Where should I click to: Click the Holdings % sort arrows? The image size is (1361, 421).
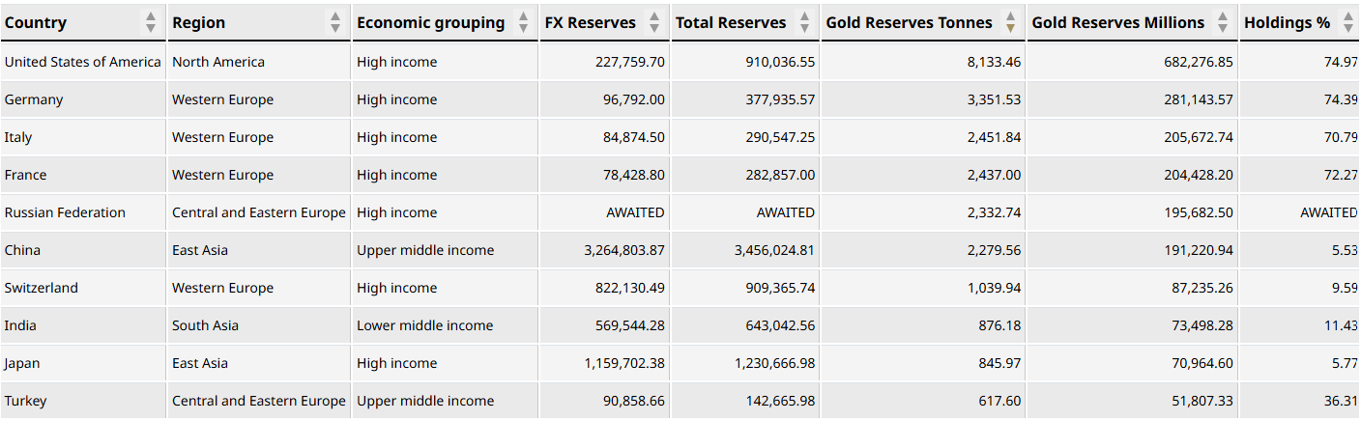1348,22
